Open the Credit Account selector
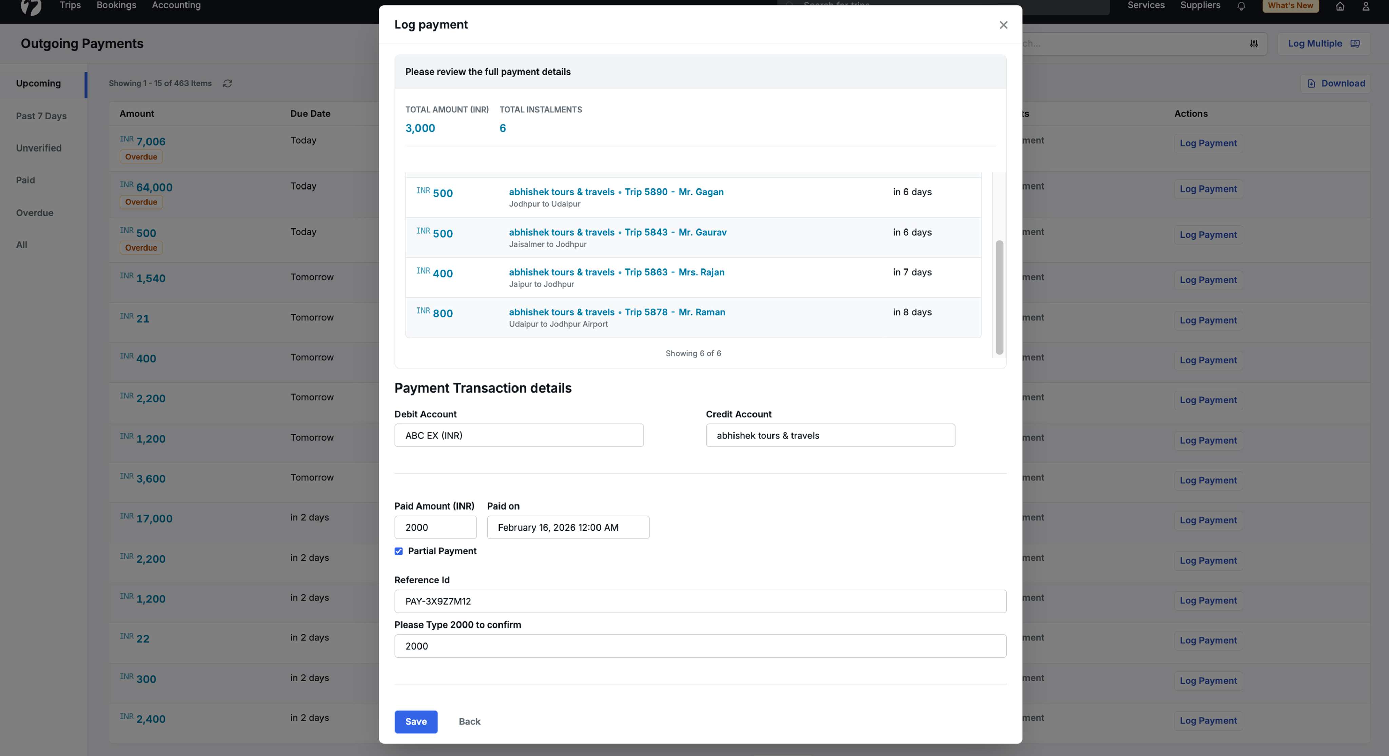This screenshot has width=1389, height=756. 830,435
